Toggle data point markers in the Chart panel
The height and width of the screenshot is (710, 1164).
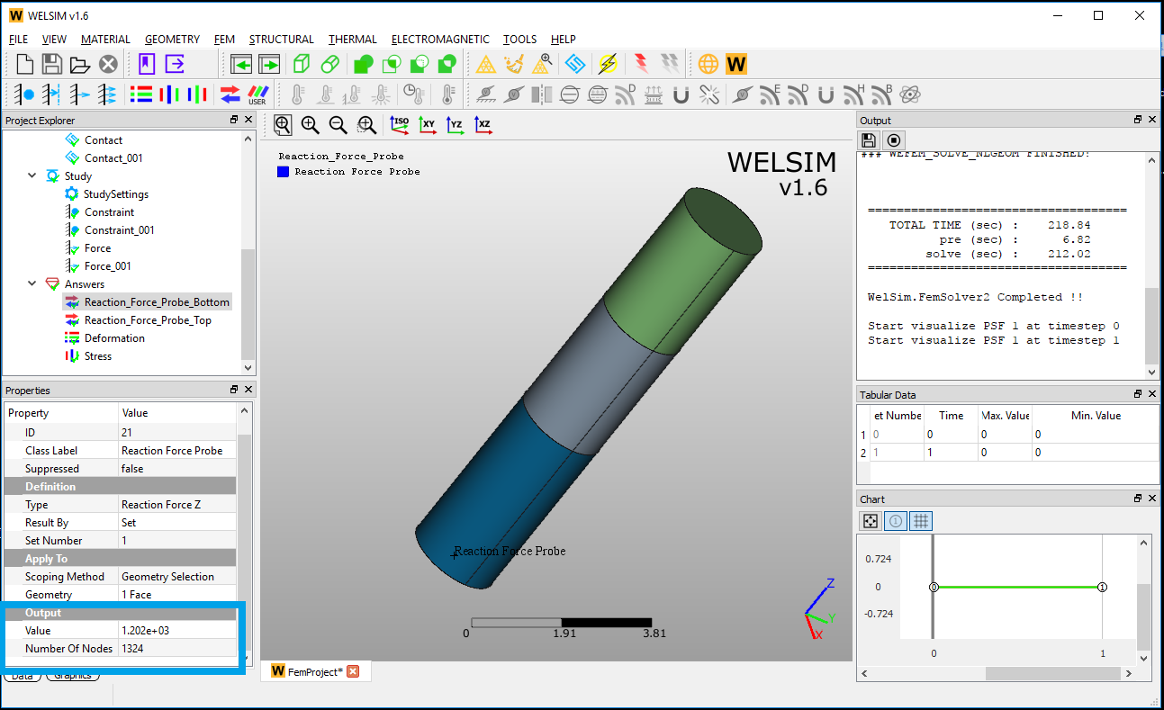point(895,520)
